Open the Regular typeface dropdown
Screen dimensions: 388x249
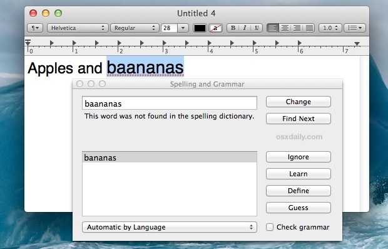pyautogui.click(x=135, y=28)
